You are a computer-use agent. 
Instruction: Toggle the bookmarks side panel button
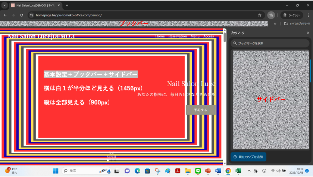click(271, 15)
